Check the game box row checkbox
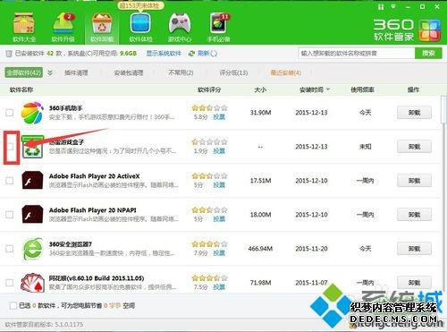 10,147
